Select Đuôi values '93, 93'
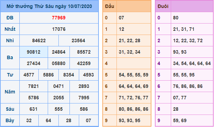The width and height of the screenshot is (214, 127). coord(180,52)
